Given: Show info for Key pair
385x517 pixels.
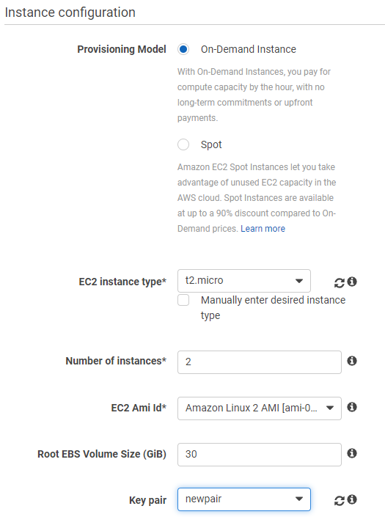Looking at the screenshot, I should coord(352,499).
